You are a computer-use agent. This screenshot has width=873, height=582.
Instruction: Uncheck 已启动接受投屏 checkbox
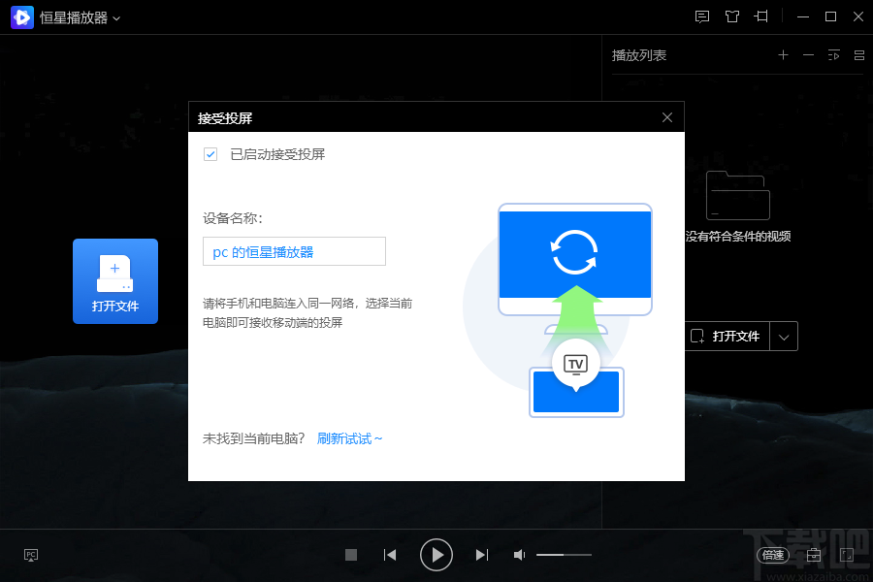pyautogui.click(x=210, y=154)
